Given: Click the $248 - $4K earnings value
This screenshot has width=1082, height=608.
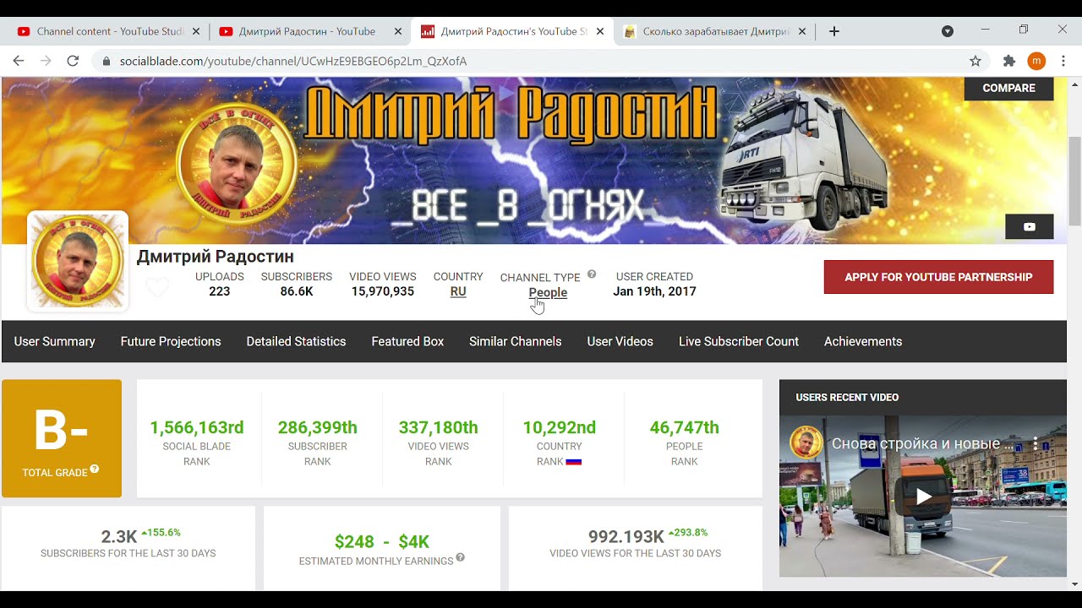Looking at the screenshot, I should pyautogui.click(x=382, y=541).
